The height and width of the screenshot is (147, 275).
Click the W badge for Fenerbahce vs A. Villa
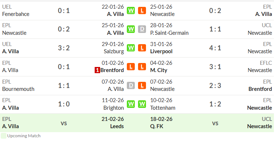(x=131, y=10)
